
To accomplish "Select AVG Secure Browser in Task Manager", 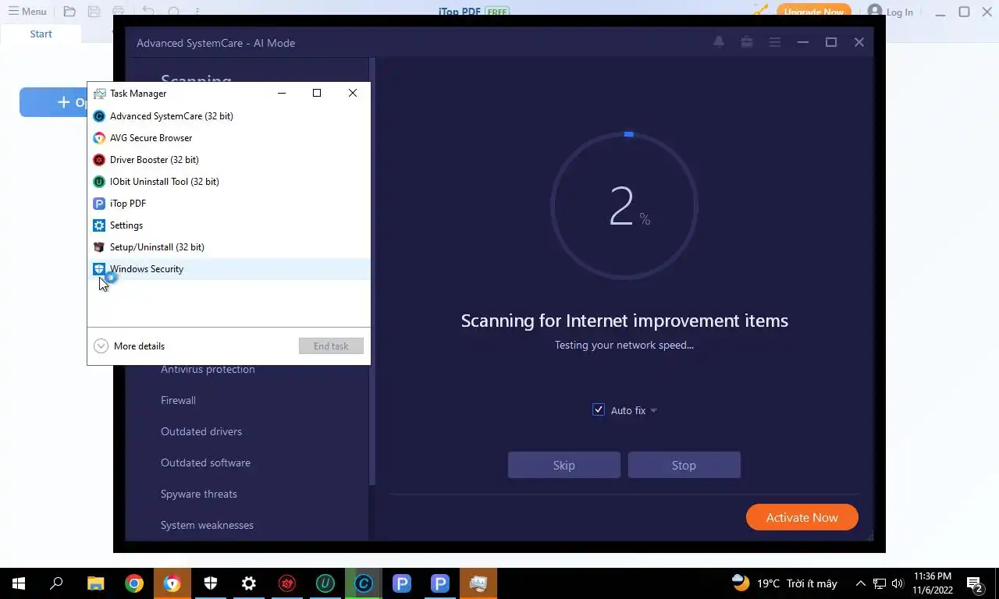I will point(229,138).
